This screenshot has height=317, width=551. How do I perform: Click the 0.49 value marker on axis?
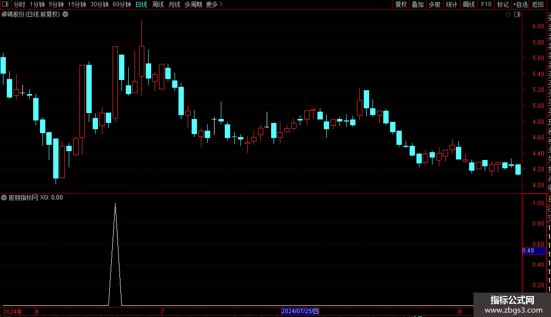(534, 251)
